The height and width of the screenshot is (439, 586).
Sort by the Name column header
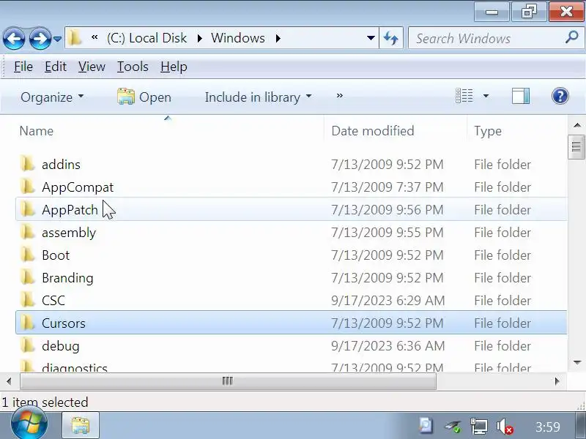36,131
